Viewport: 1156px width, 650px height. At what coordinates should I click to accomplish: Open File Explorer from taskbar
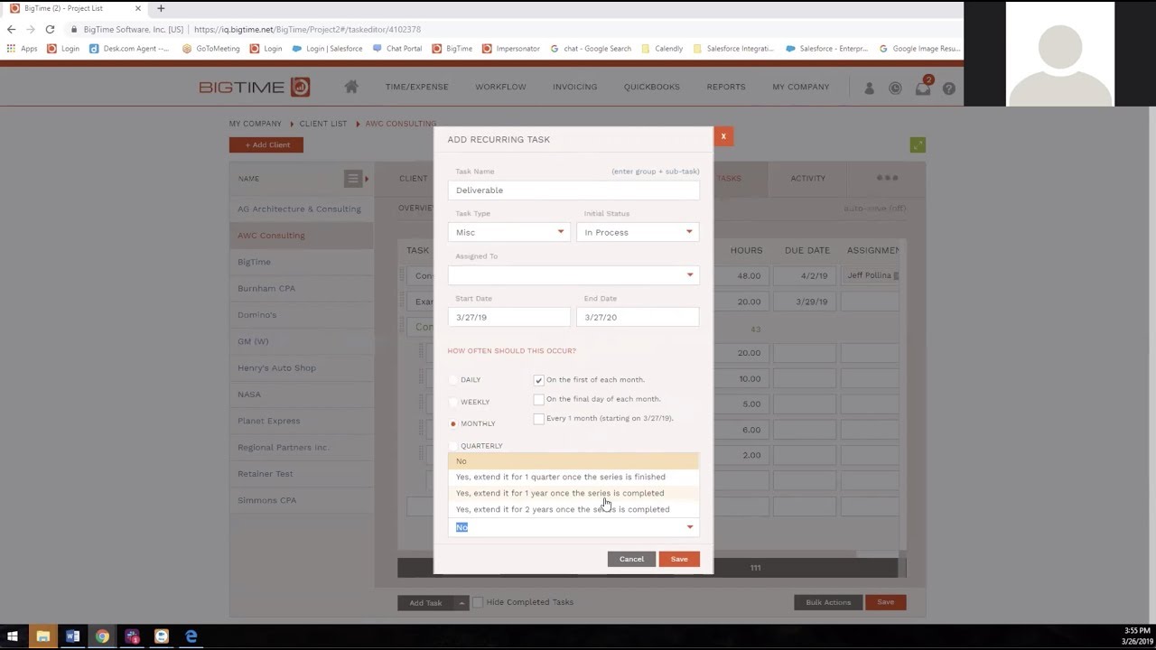(x=42, y=636)
